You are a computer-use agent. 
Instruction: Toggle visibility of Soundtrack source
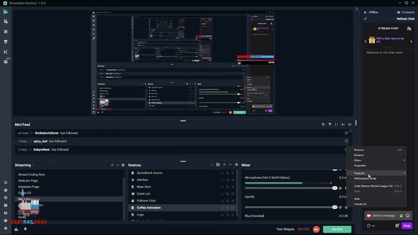point(233,173)
